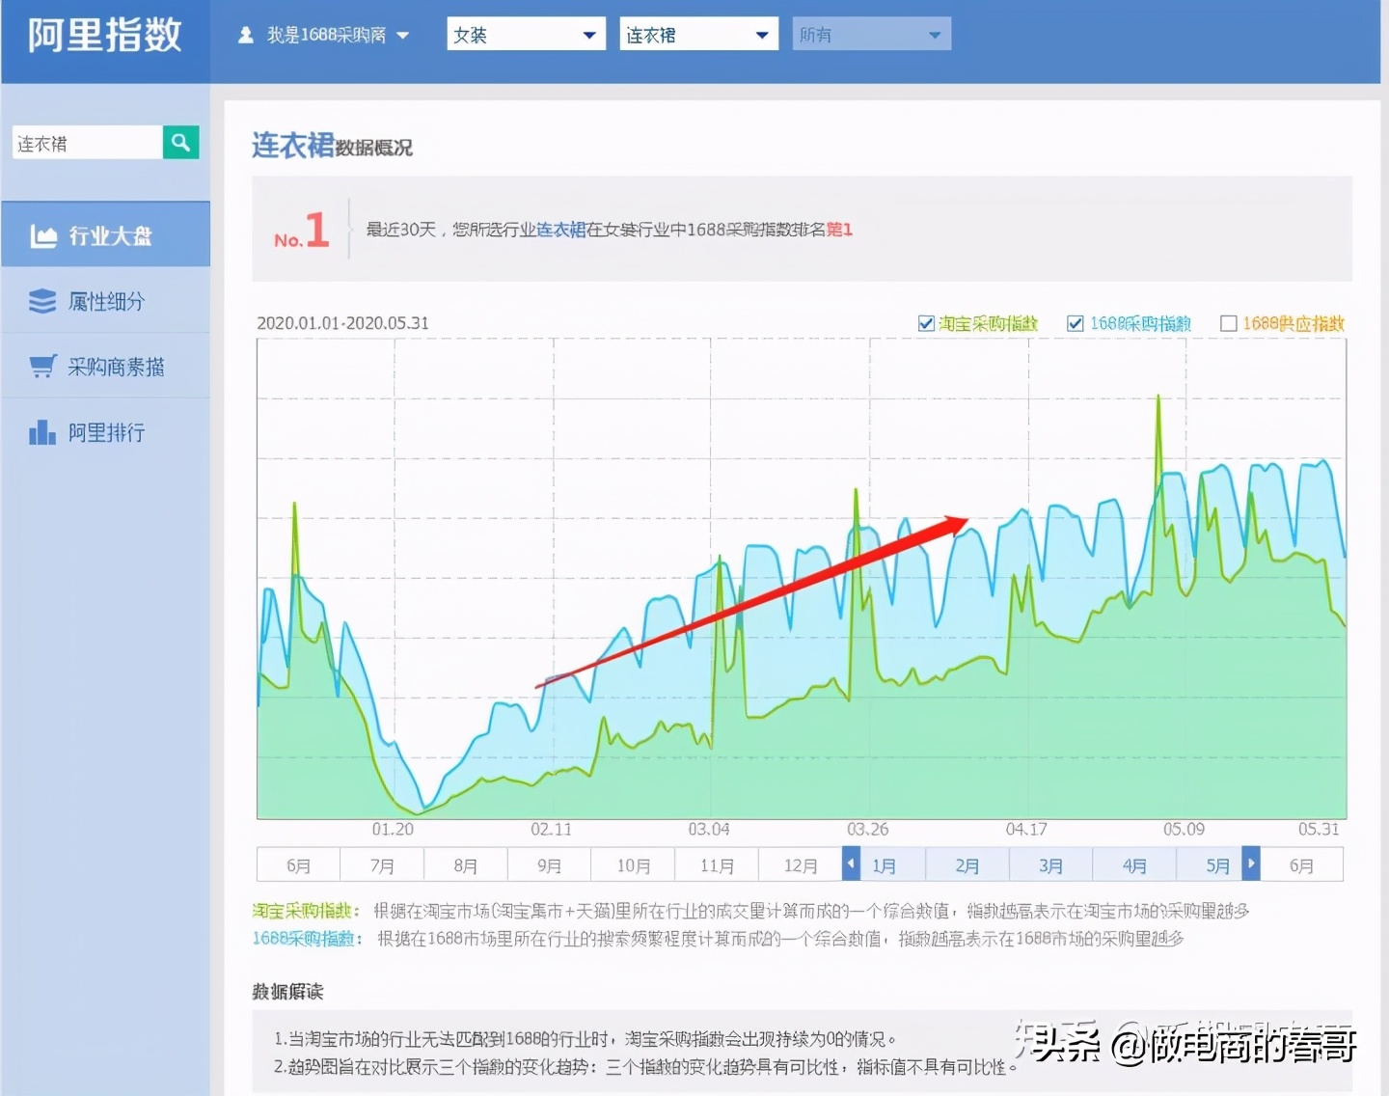Click the 连衣裙 link in the ranking text
1389x1096 pixels.
[559, 230]
